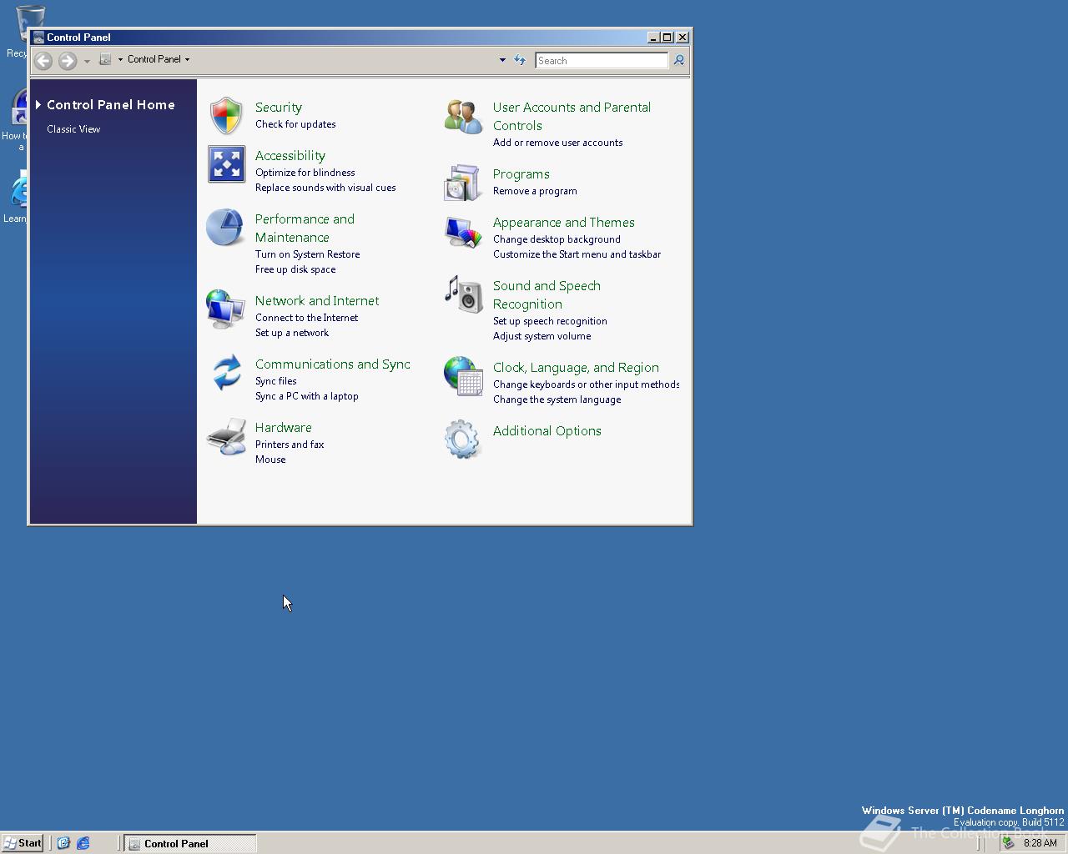Viewport: 1068px width, 854px height.
Task: Open the Accessibility category icon
Action: coord(226,164)
